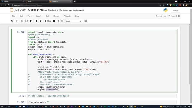
Task: Go back with the browser back arrow
Action: pos(2,5)
